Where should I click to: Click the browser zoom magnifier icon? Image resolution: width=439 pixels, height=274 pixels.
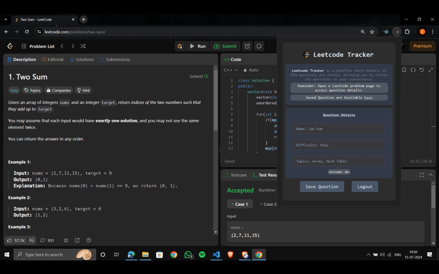click(x=363, y=32)
